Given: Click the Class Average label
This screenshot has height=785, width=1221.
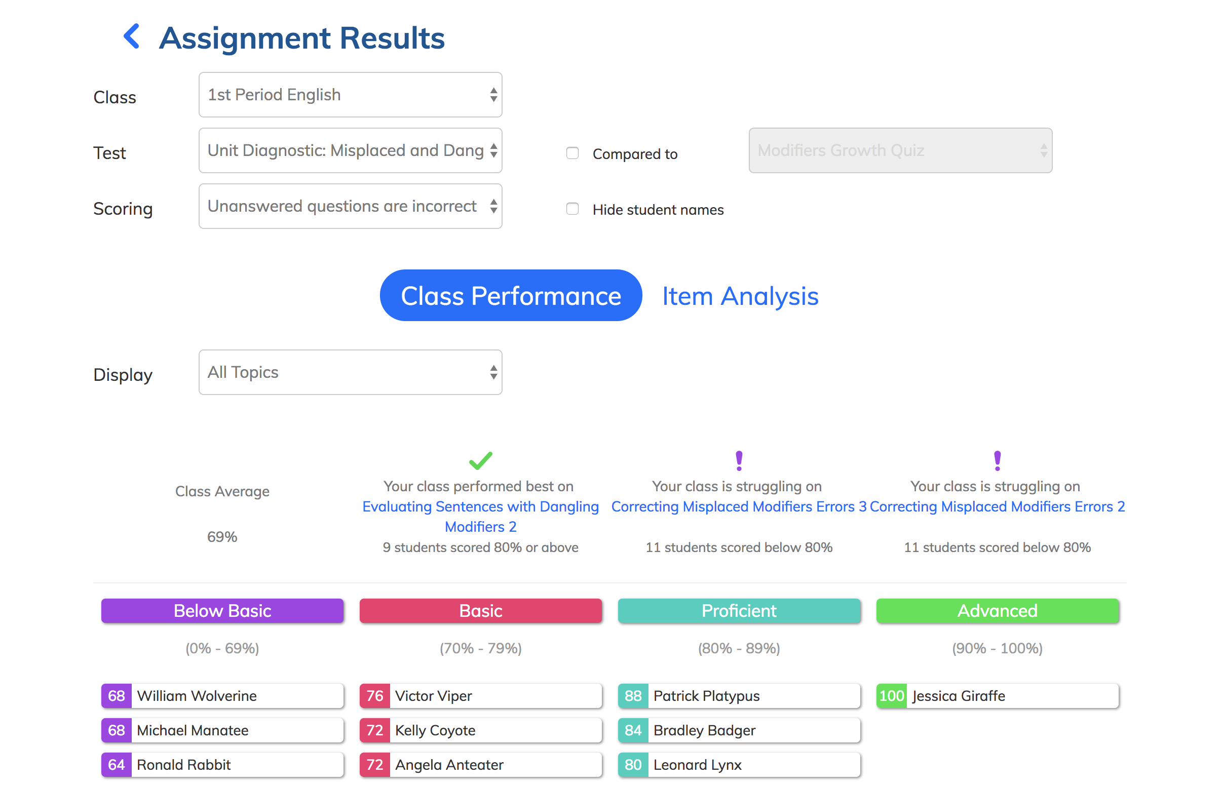Looking at the screenshot, I should pyautogui.click(x=222, y=491).
